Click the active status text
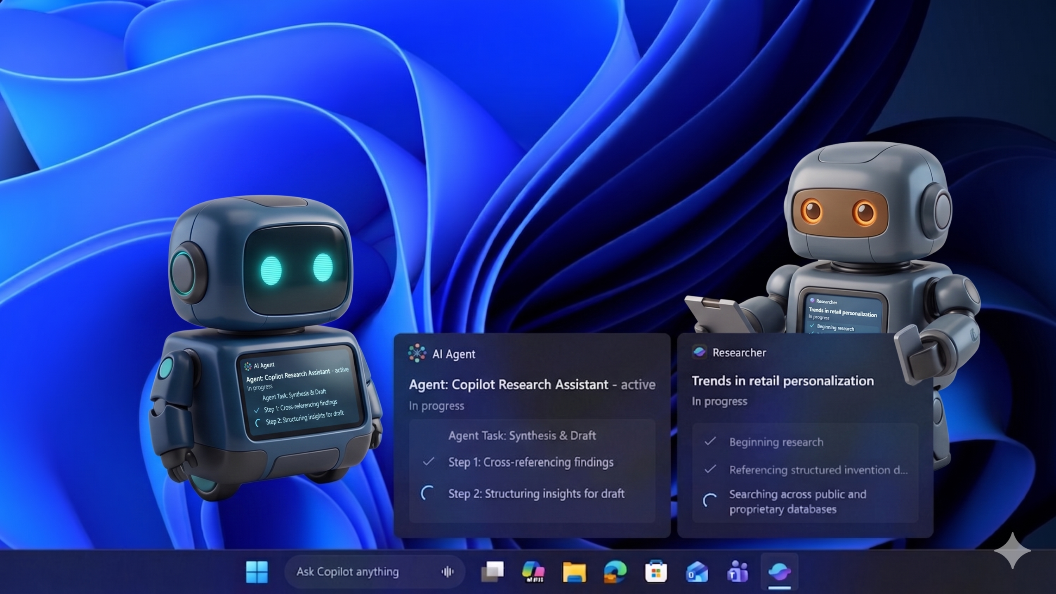Viewport: 1056px width, 594px height. 638,385
